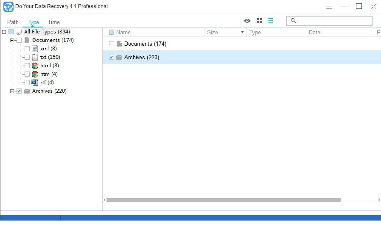Check the rtf (4) checkbox
381x229 pixels.
tap(27, 83)
